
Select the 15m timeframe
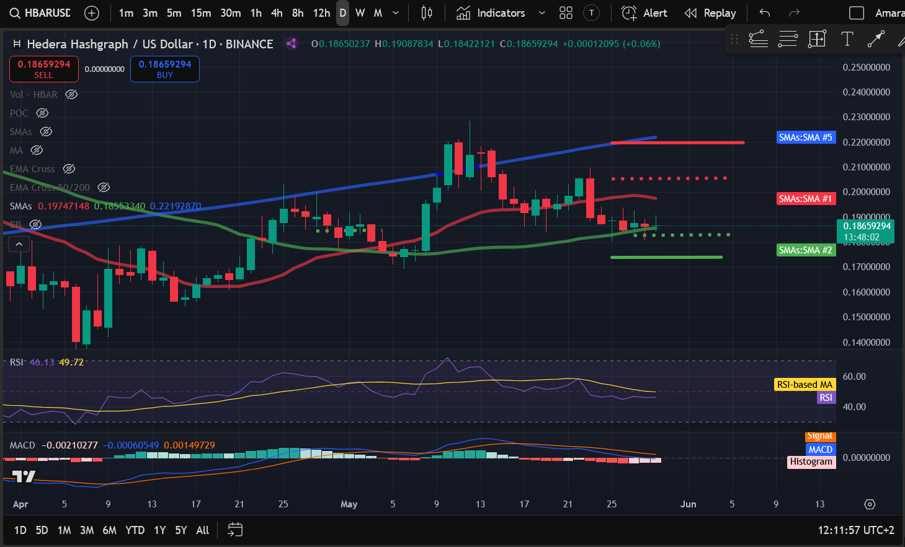pyautogui.click(x=201, y=13)
